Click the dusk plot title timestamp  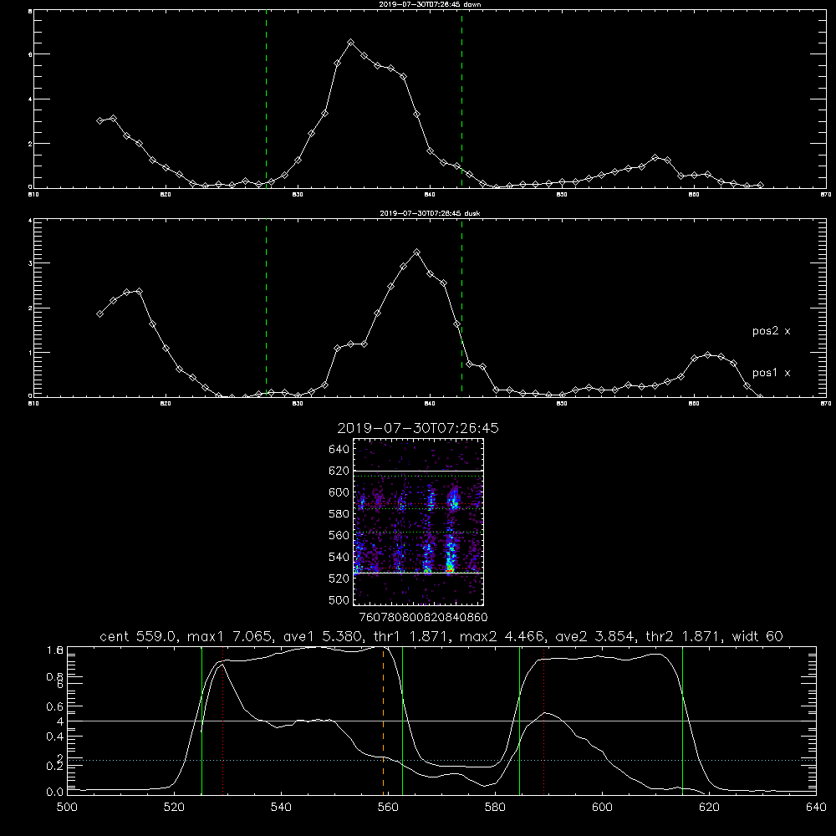430,213
